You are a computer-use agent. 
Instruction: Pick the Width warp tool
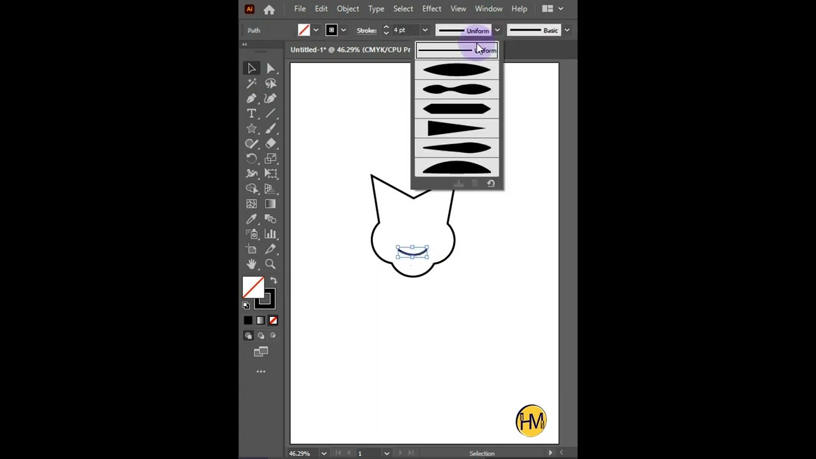251,173
